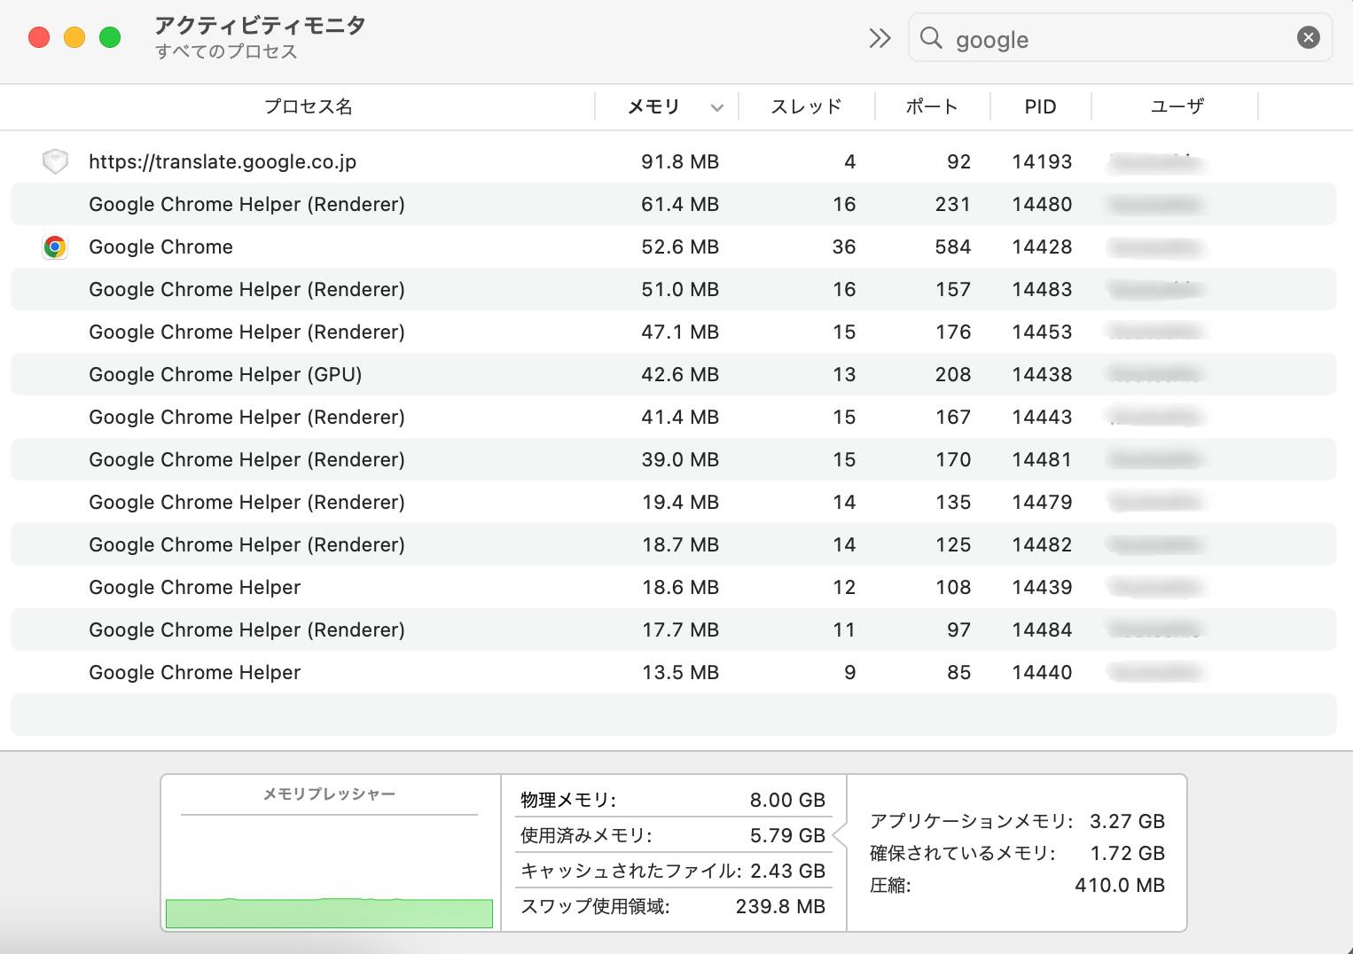
Task: Focus the search field containing google
Action: point(1120,38)
